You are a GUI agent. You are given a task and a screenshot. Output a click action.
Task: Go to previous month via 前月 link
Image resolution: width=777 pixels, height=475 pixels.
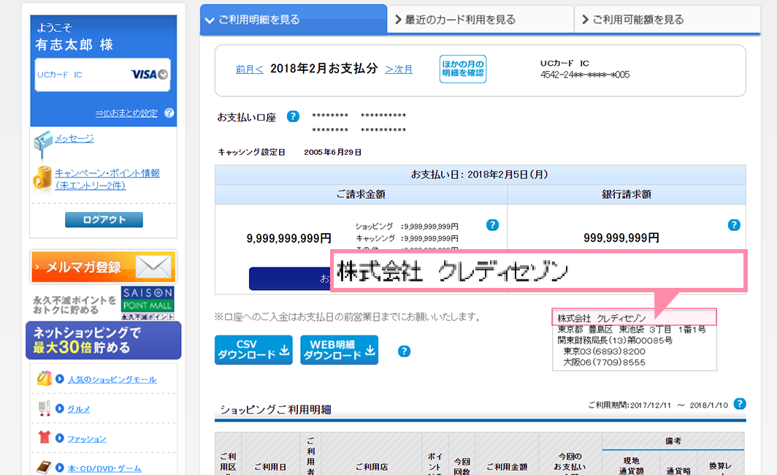pos(249,69)
